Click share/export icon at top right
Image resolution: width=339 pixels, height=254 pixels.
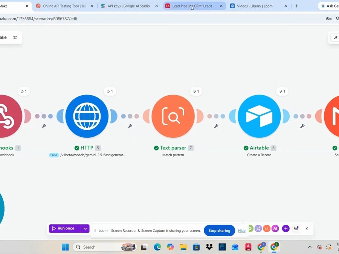(335, 38)
